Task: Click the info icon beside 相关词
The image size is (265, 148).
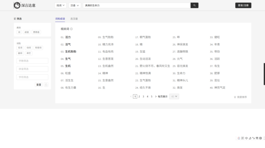Action: pyautogui.click(x=71, y=29)
